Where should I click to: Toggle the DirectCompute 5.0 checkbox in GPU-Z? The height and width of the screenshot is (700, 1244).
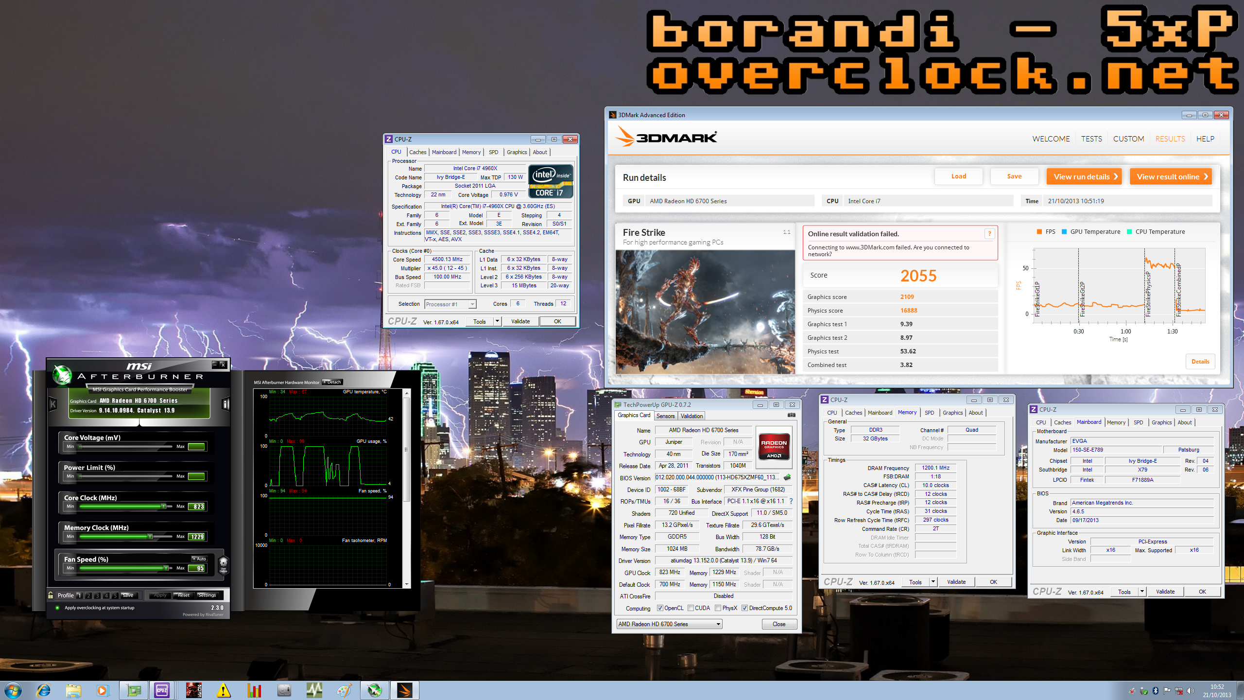(x=744, y=608)
